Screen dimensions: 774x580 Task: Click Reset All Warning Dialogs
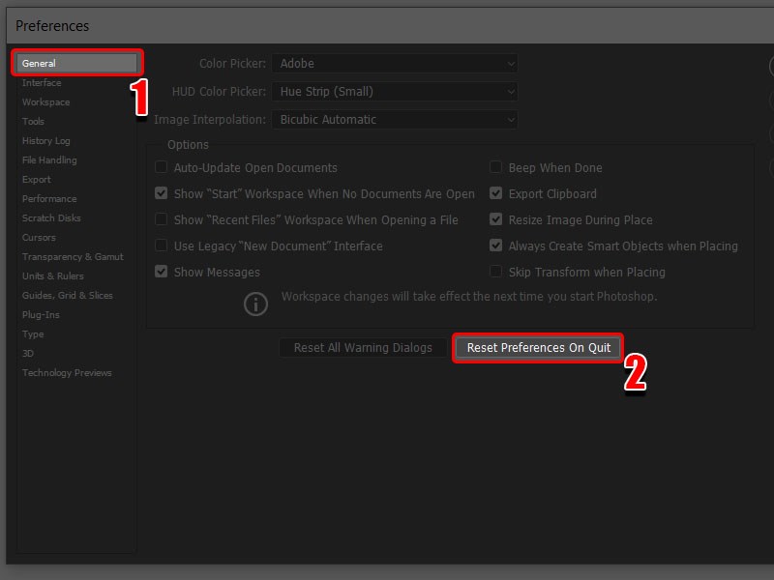point(363,347)
